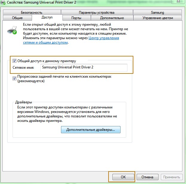Viewport: 186px width, 184px height.
Task: Switch to the Порты tab
Action: [x=77, y=18]
